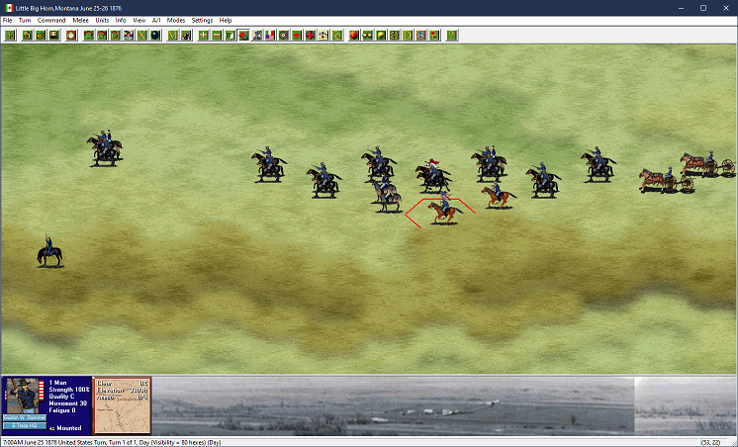Screen dimensions: 738x447
Task: Click the red oval toolbar icon
Action: coord(297,36)
